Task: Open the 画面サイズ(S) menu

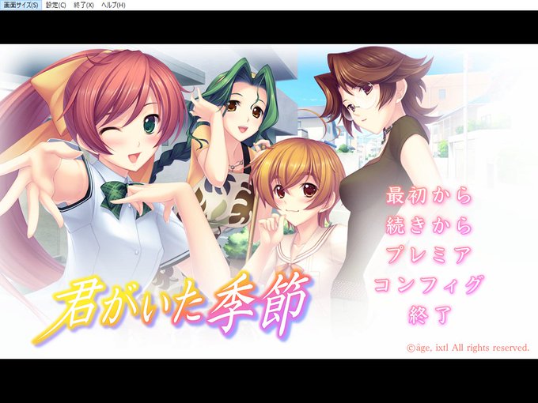Action: click(21, 6)
